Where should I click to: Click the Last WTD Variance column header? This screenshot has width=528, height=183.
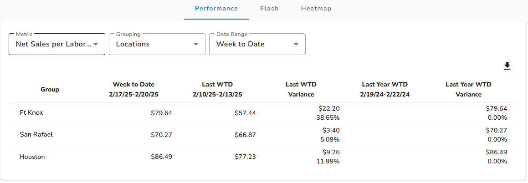301,90
